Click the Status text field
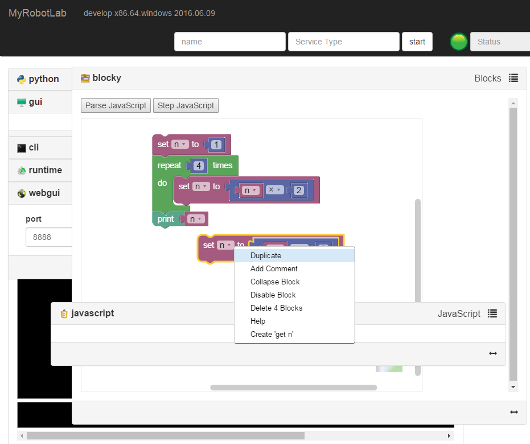 click(x=500, y=42)
